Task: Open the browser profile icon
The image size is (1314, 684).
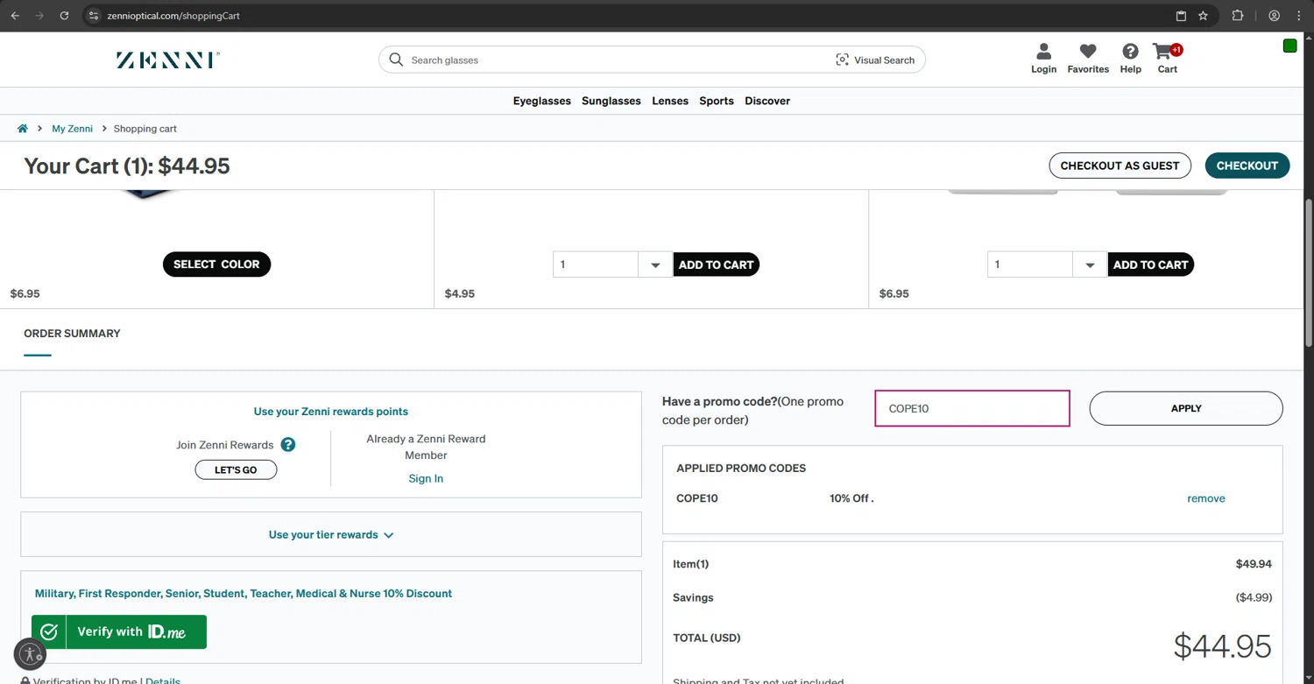Action: tap(1275, 16)
